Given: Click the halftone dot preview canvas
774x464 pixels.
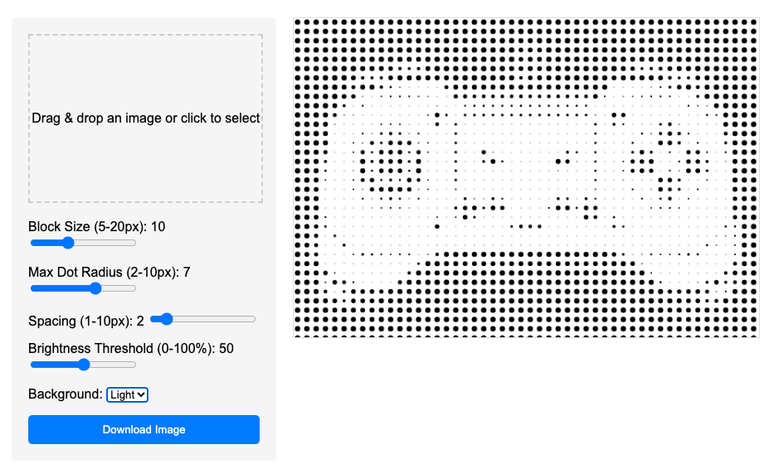Looking at the screenshot, I should [526, 177].
